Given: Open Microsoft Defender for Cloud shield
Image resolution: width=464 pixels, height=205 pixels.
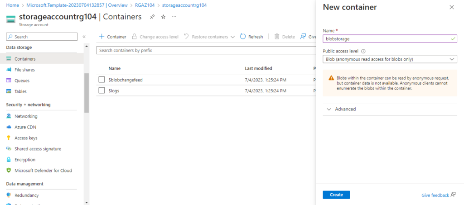Looking at the screenshot, I should [9, 171].
